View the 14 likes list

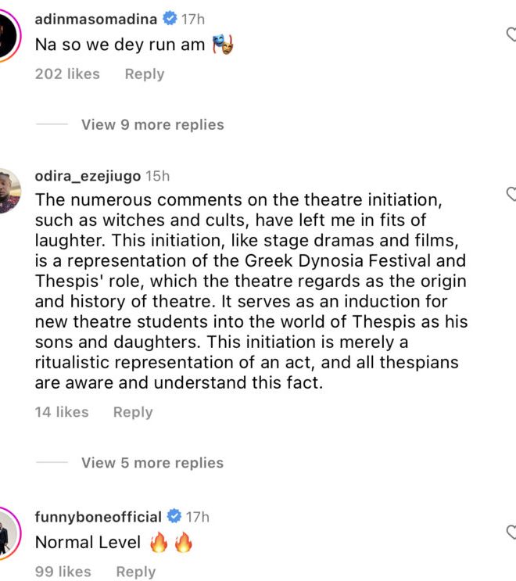coord(62,412)
